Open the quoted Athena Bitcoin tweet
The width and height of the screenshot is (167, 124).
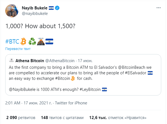[x=83, y=75]
